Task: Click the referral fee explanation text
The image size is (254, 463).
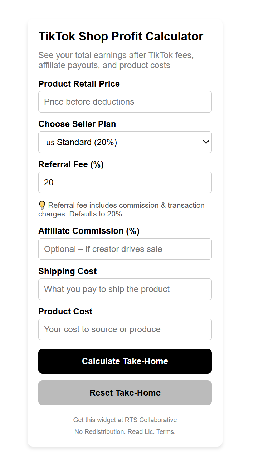Action: (x=122, y=210)
